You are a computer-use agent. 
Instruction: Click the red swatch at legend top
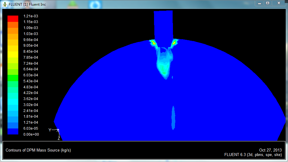13,18
